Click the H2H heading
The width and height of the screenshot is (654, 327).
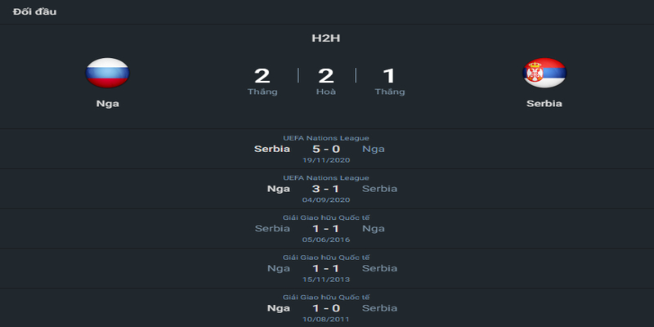[x=326, y=38]
